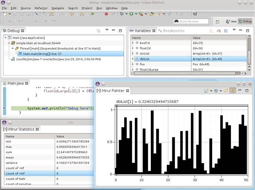The width and height of the screenshot is (255, 190).
Task: Select the Main.main(String[]) line: 57 stack frame
Action: pos(43,54)
